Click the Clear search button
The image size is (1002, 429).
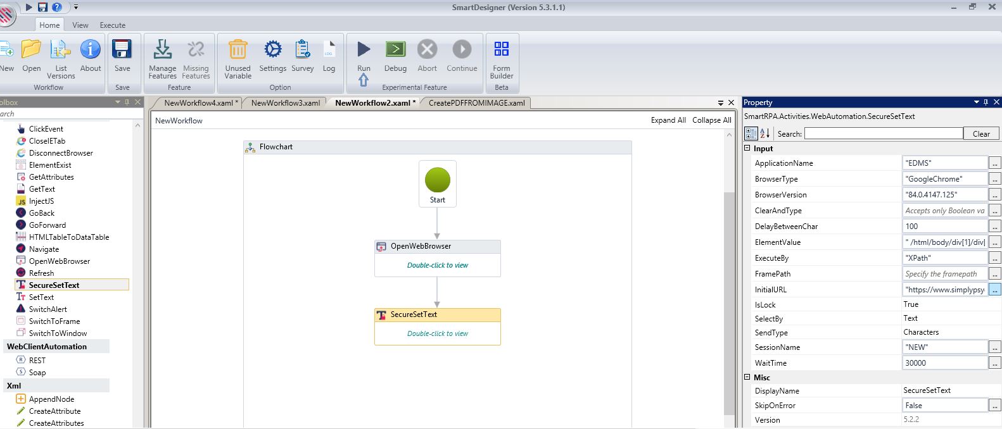(981, 134)
